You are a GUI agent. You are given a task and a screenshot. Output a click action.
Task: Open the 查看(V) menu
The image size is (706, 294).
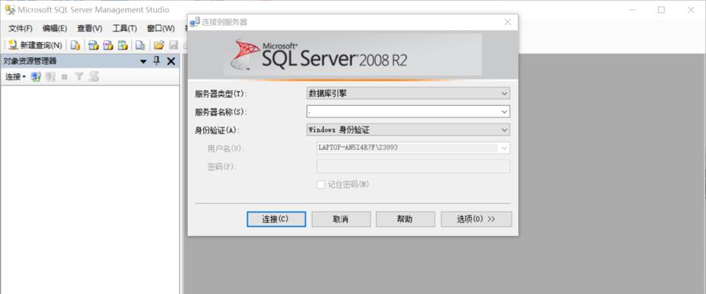click(90, 29)
